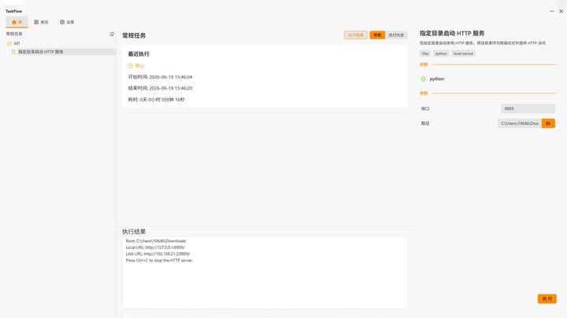Minimize the TaskFlow window
Viewport: 567px width, 318px height.
tap(552, 11)
